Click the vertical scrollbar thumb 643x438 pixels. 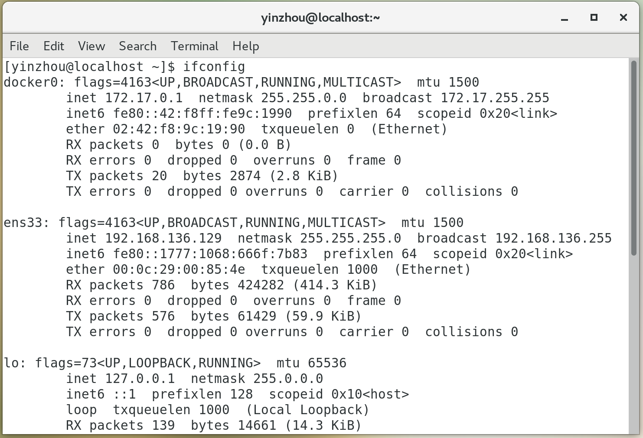pyautogui.click(x=634, y=158)
